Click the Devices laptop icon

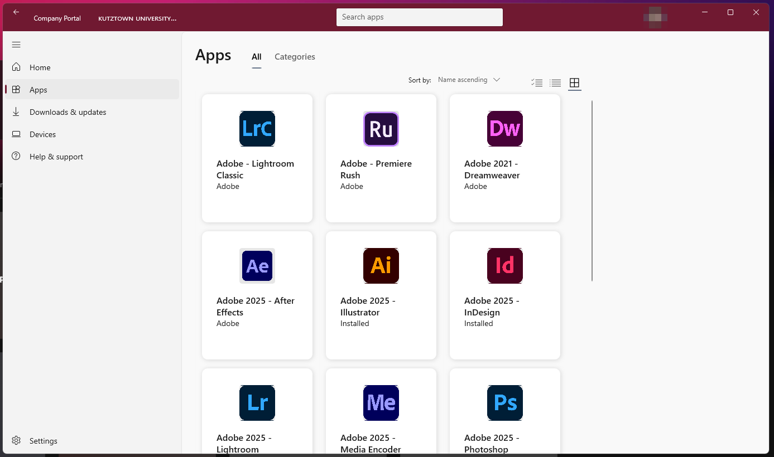pyautogui.click(x=16, y=134)
